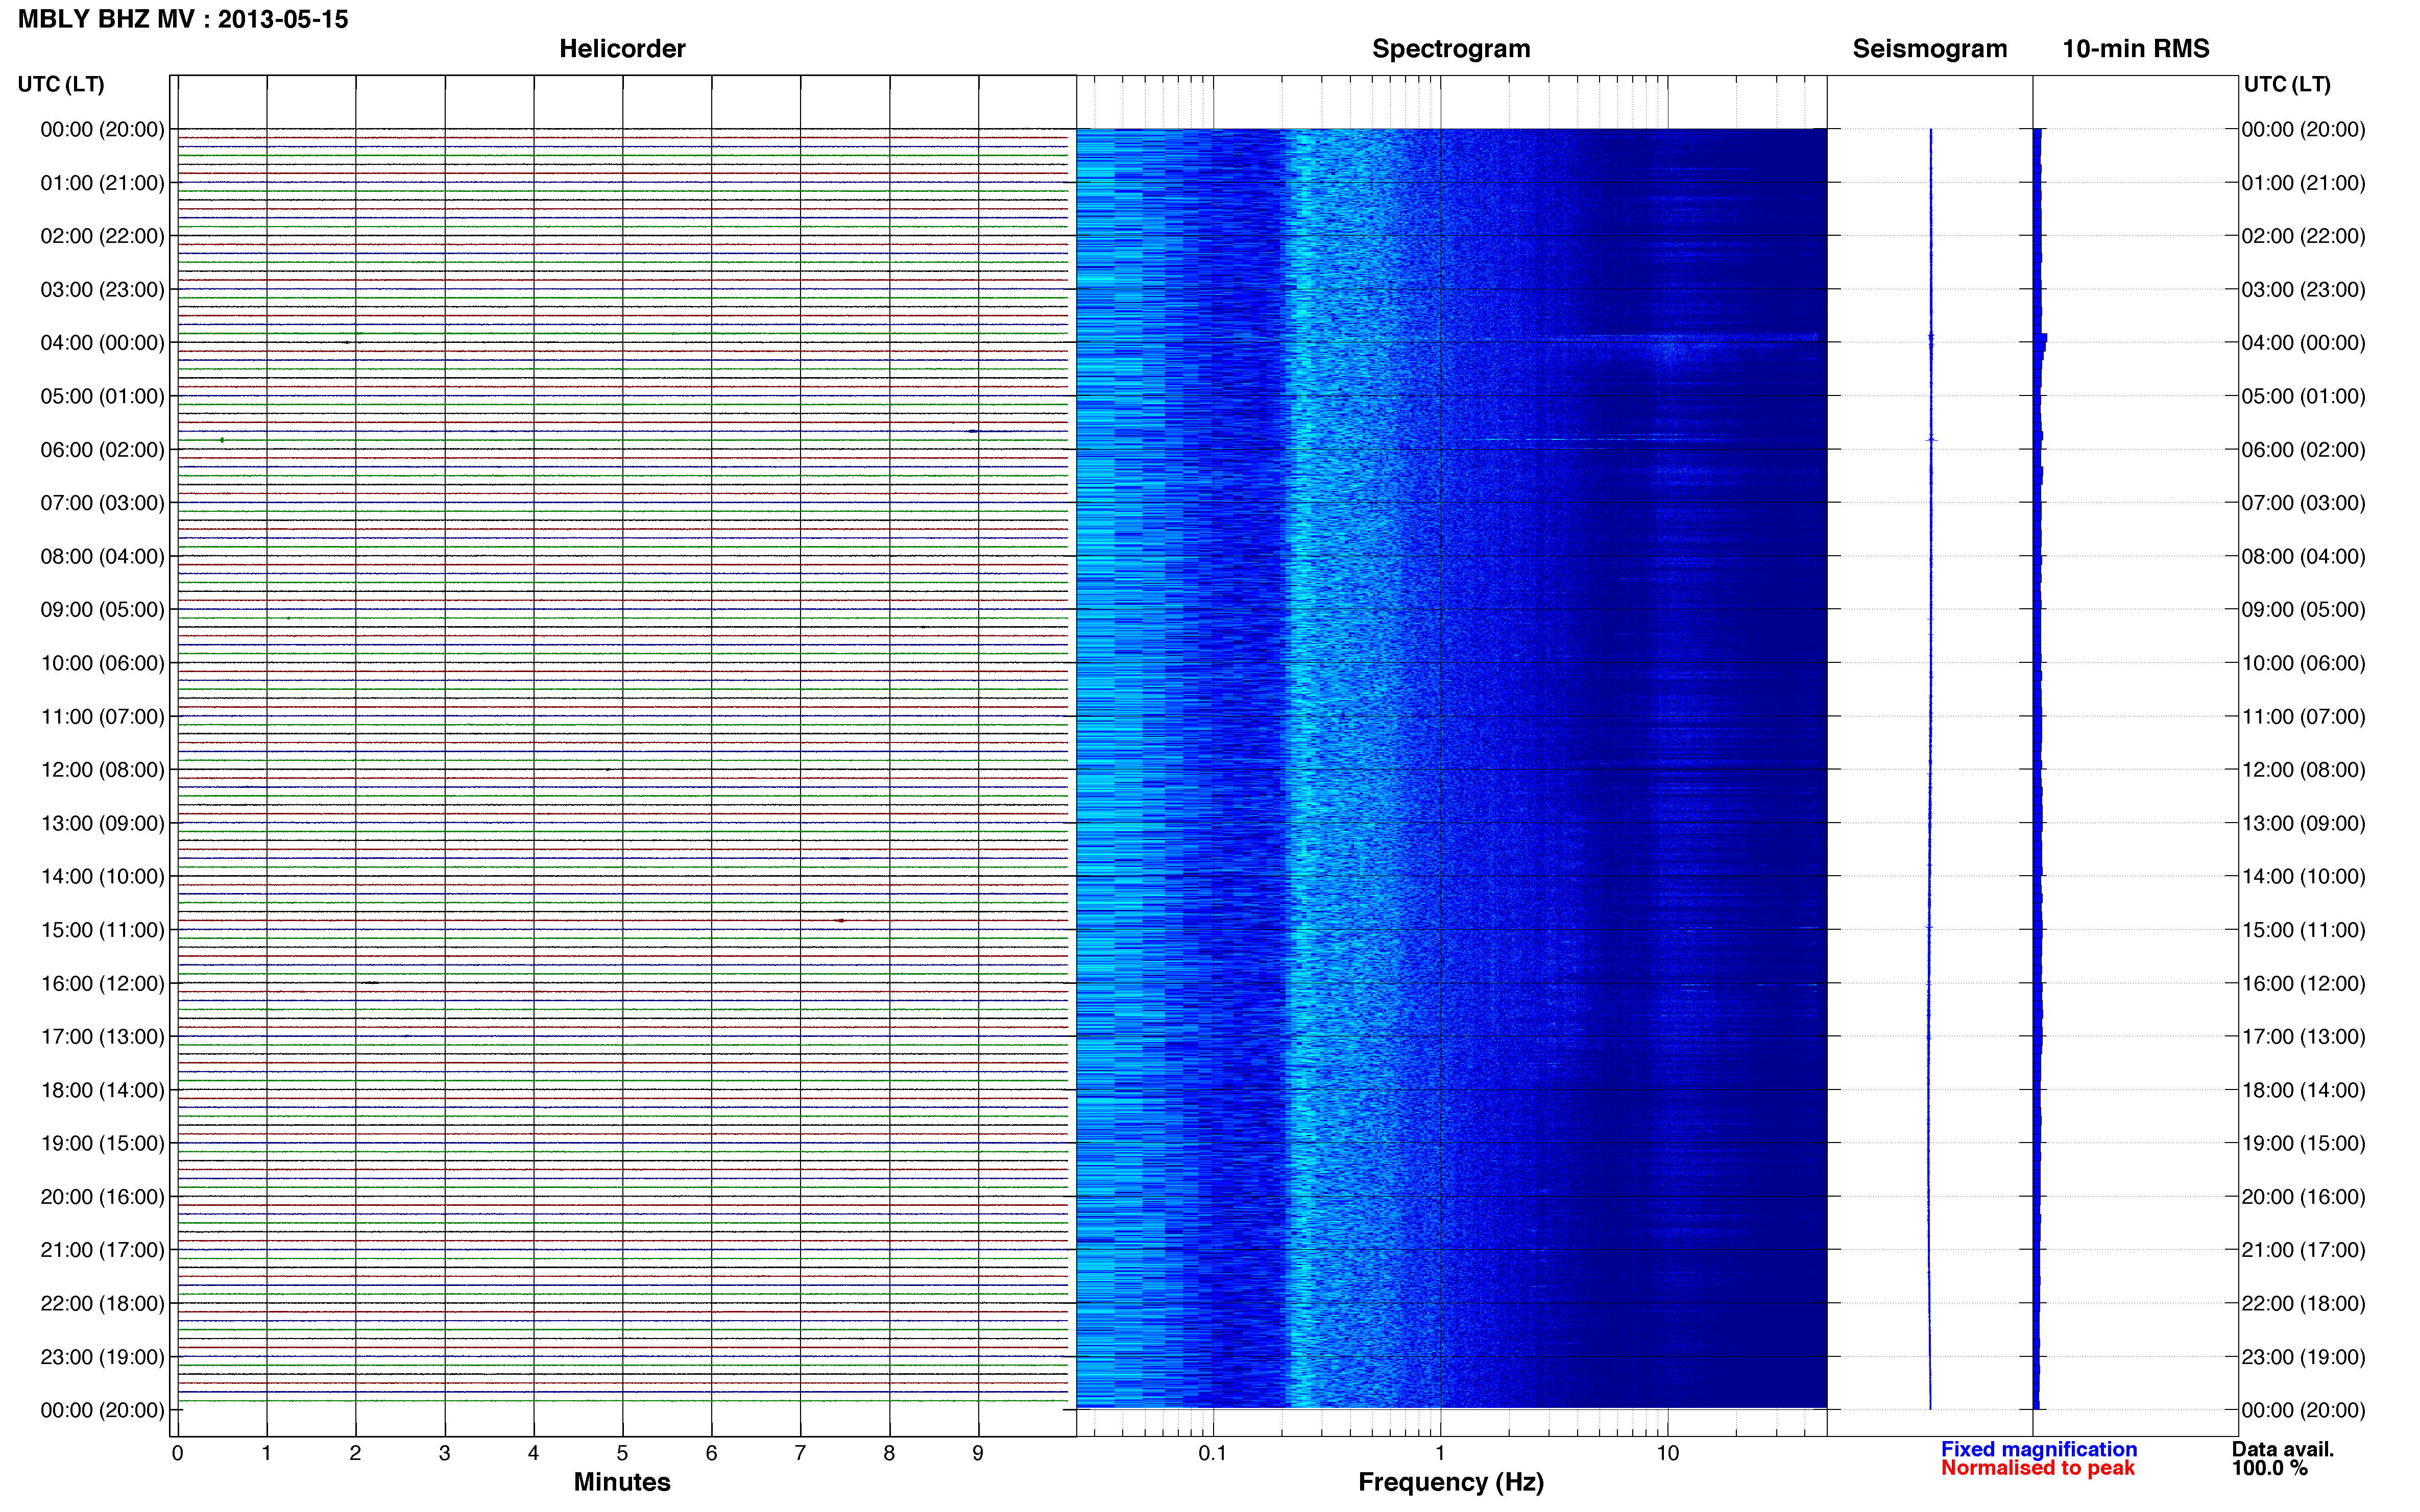Screen dimensions: 2420x1512
Task: Click the 'Seismogram' panel heading
Action: (x=1930, y=49)
